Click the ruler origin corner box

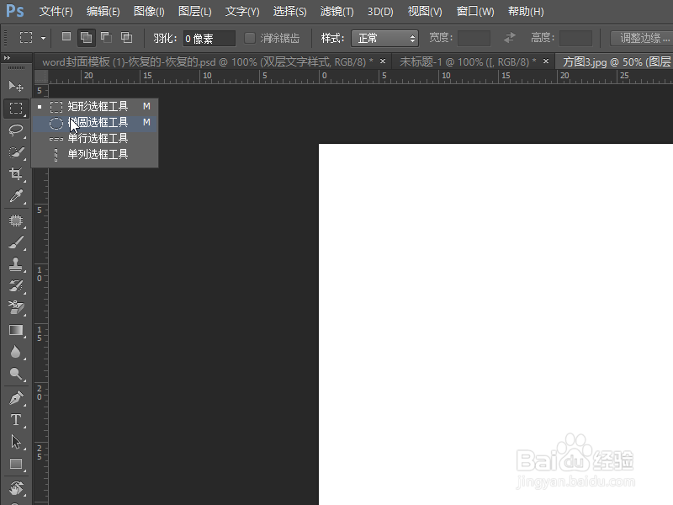pos(40,77)
